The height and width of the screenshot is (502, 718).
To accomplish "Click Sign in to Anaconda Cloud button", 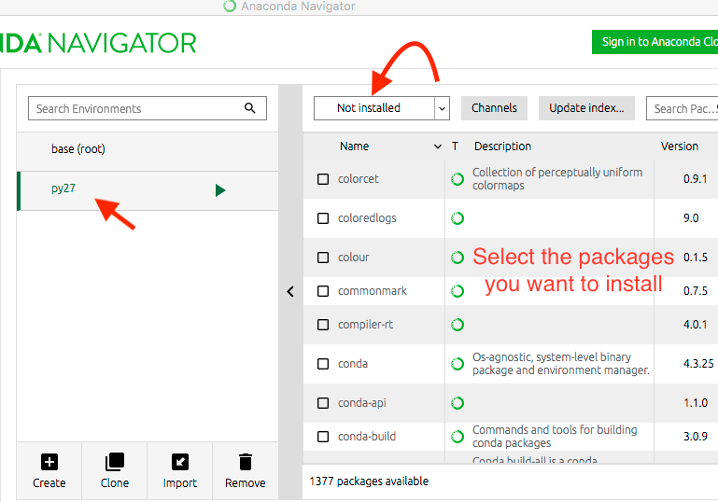I will pyautogui.click(x=655, y=42).
